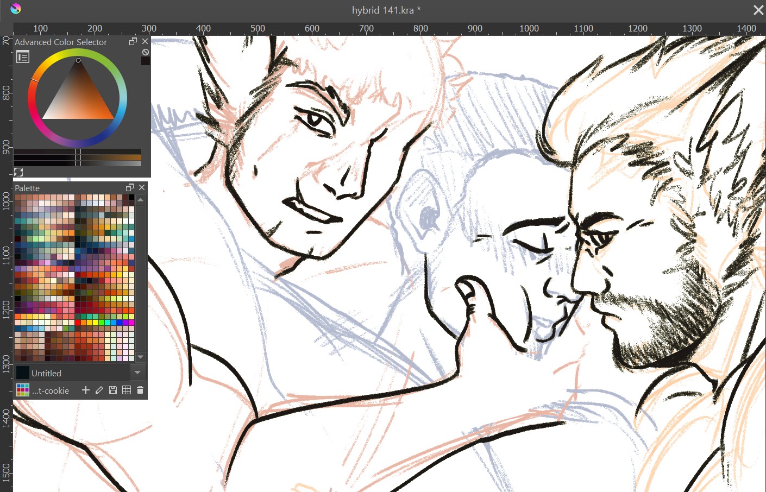Close the Advanced Color Selector panel
The image size is (766, 492).
coord(145,42)
